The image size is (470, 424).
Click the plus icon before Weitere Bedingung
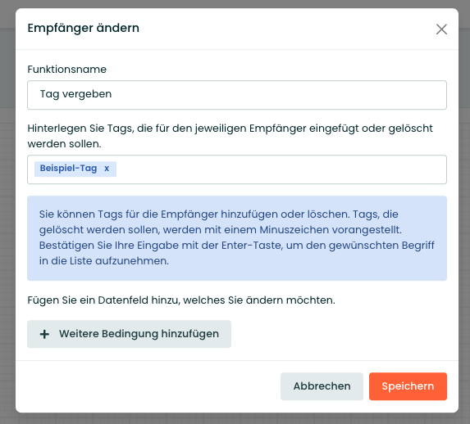(44, 334)
